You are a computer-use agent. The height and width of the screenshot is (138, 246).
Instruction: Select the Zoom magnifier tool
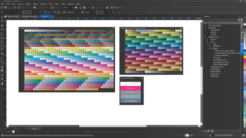[x=2, y=29]
